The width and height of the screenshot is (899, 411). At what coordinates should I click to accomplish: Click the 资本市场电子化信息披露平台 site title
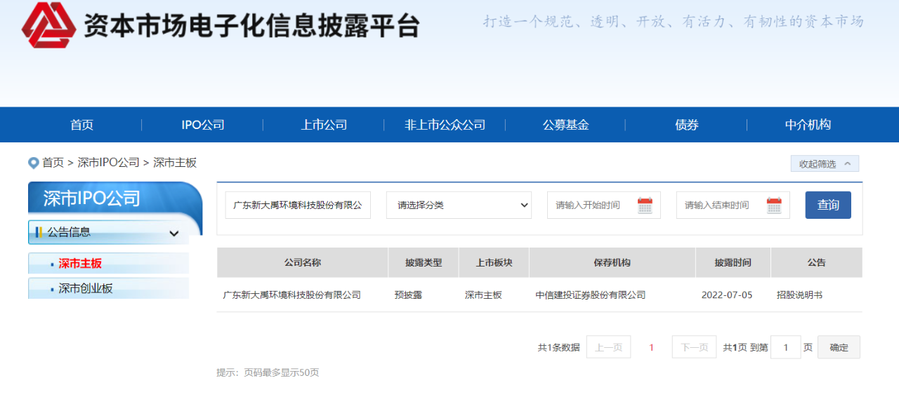pos(251,25)
